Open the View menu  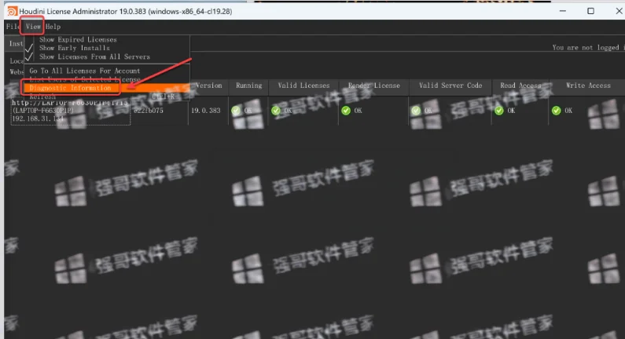33,27
